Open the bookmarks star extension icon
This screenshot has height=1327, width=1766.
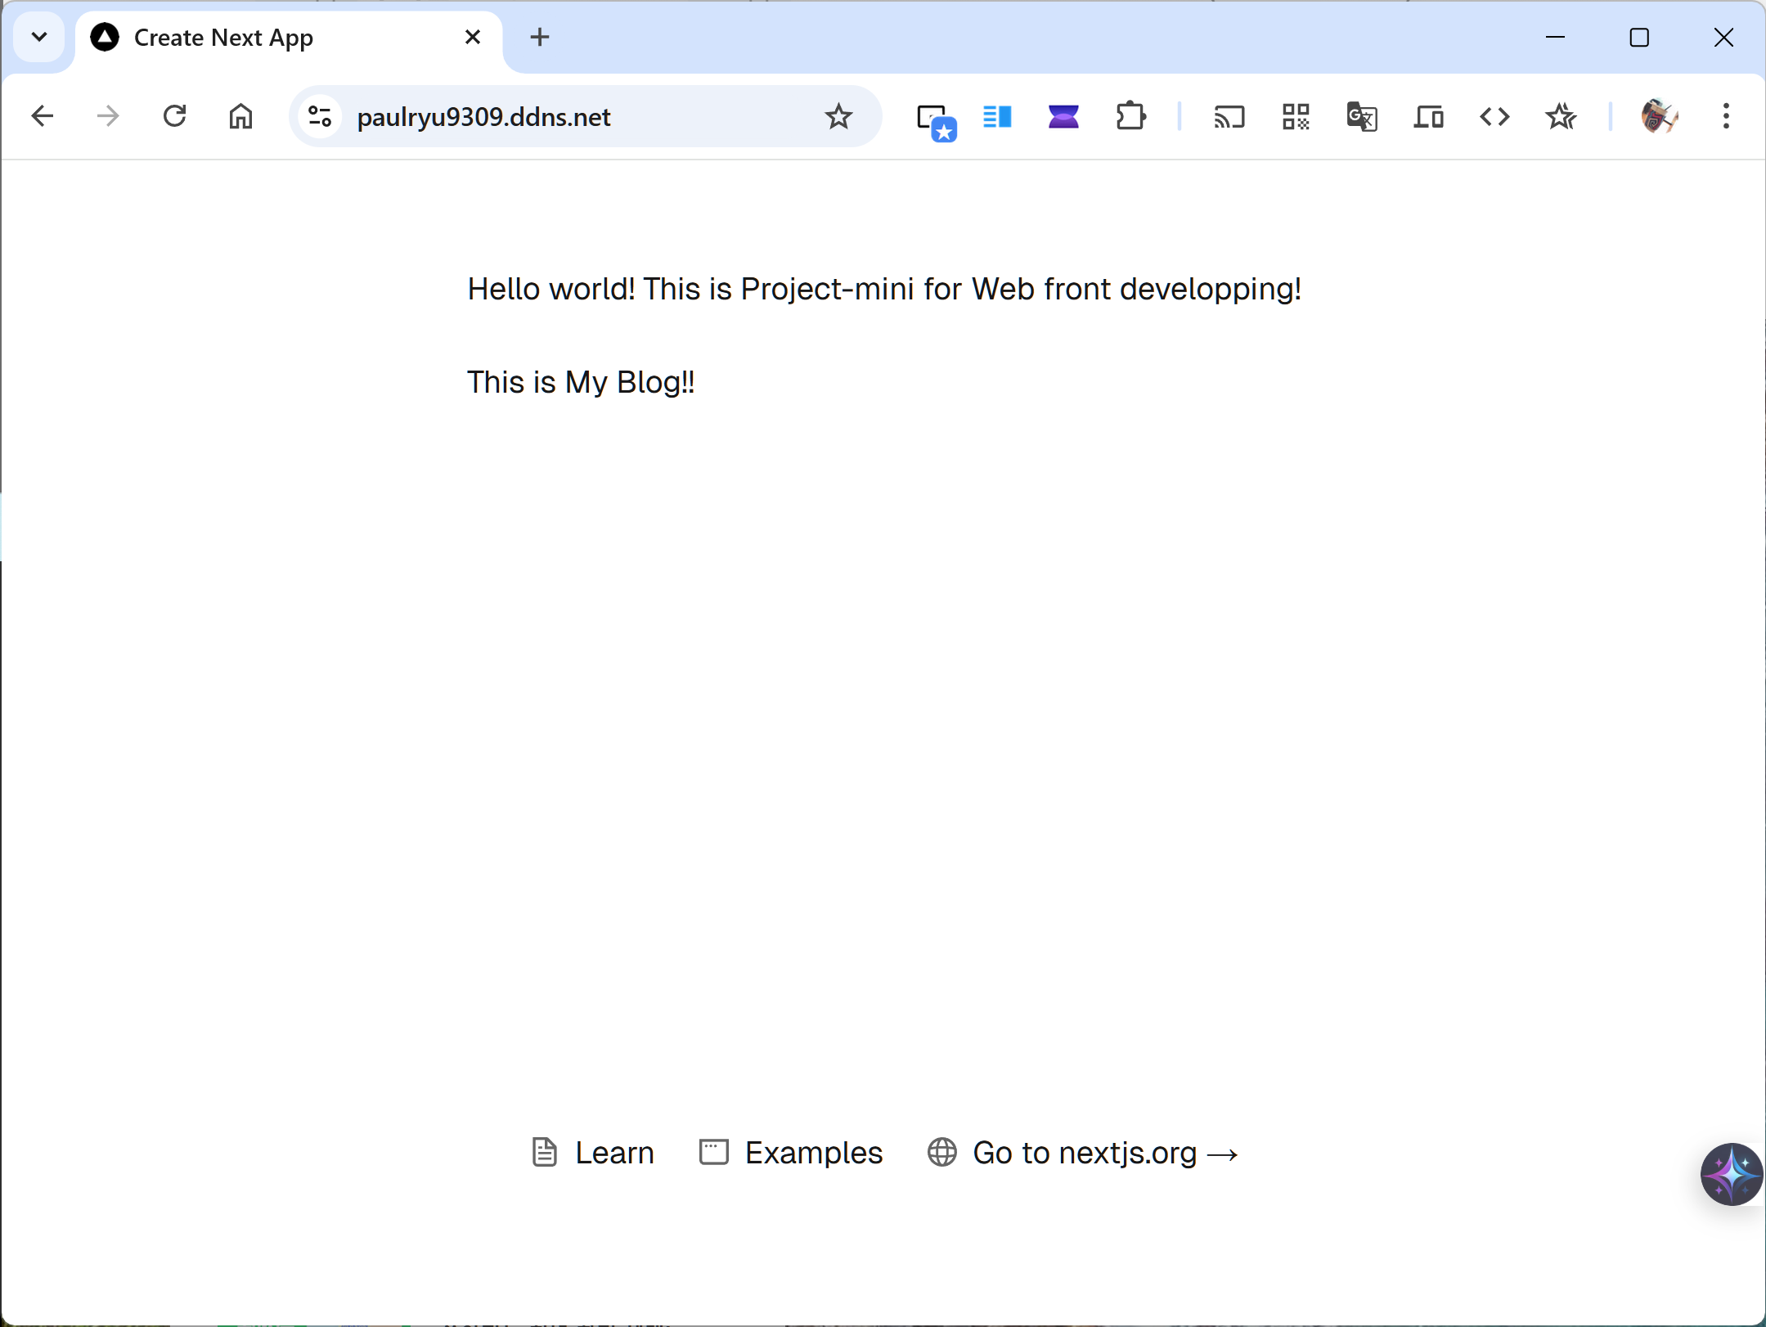click(1561, 117)
